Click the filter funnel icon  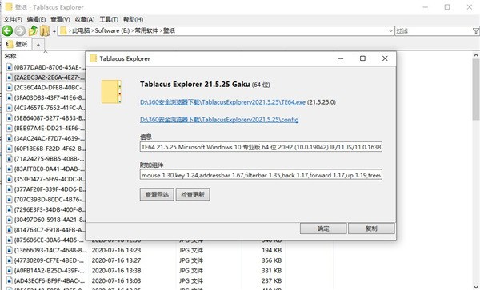(475, 31)
